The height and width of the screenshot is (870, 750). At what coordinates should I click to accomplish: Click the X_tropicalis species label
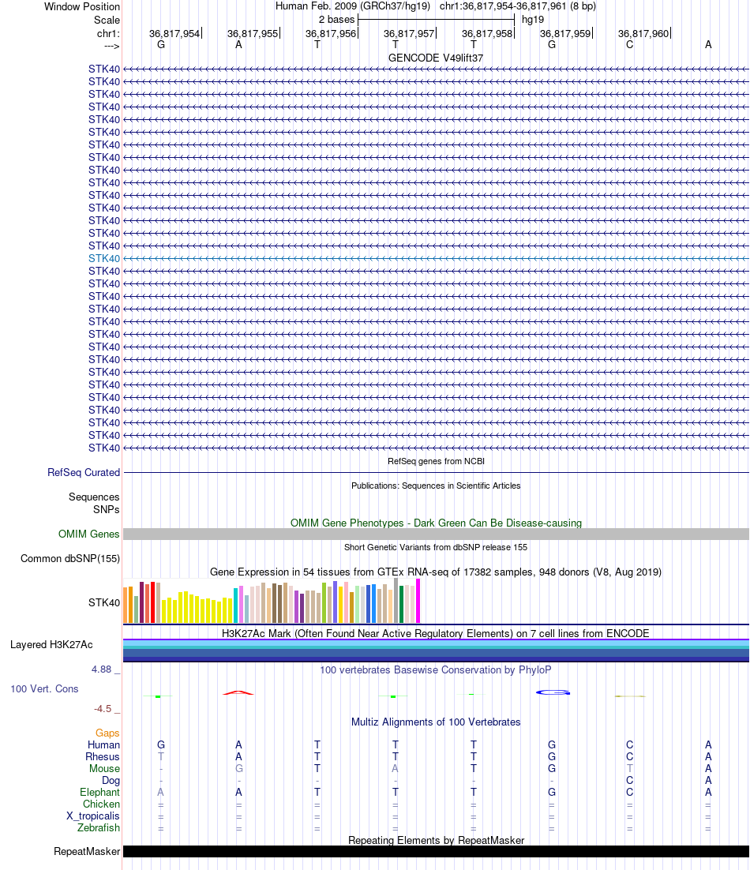point(93,816)
